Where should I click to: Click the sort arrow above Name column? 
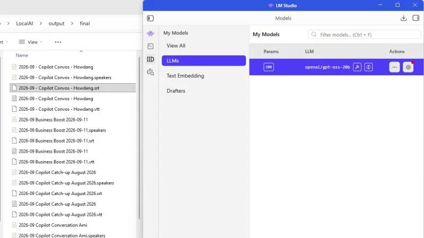[81, 51]
